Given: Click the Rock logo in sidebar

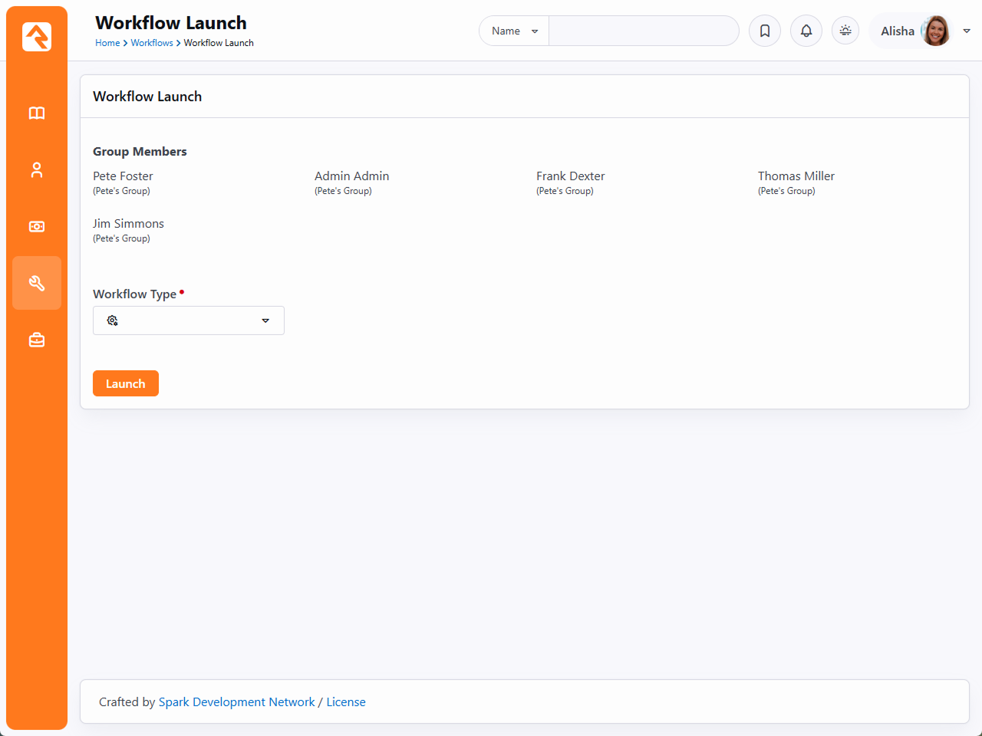Looking at the screenshot, I should click(37, 37).
